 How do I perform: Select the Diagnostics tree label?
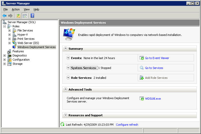[x=20, y=55]
